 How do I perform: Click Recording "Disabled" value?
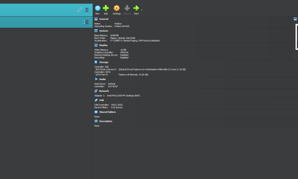click(x=124, y=58)
